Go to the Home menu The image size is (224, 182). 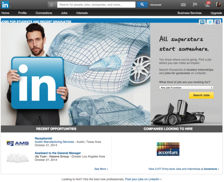[x=5, y=13]
